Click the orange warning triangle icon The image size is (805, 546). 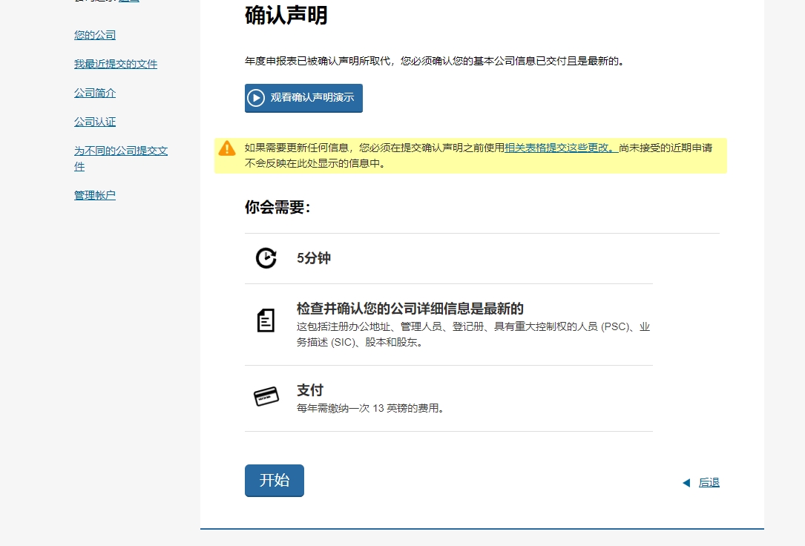click(x=227, y=148)
